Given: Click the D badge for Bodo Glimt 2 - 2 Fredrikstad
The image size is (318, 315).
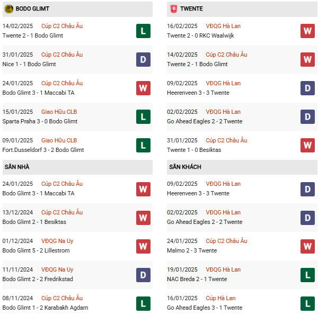Looking at the screenshot, I should pos(143,274).
